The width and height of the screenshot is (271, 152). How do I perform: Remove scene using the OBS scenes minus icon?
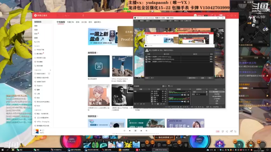138,104
